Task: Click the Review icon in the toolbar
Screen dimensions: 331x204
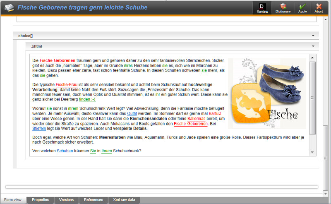Action: point(262,8)
